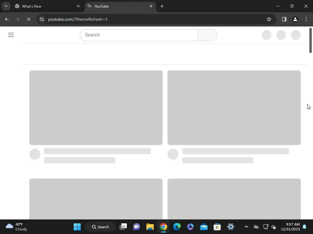Open the Chrome three-dot menu
This screenshot has width=313, height=234.
click(x=306, y=19)
